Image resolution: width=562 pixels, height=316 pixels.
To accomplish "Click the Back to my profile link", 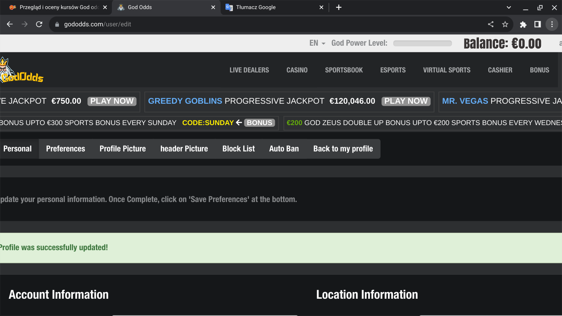I will [x=343, y=149].
